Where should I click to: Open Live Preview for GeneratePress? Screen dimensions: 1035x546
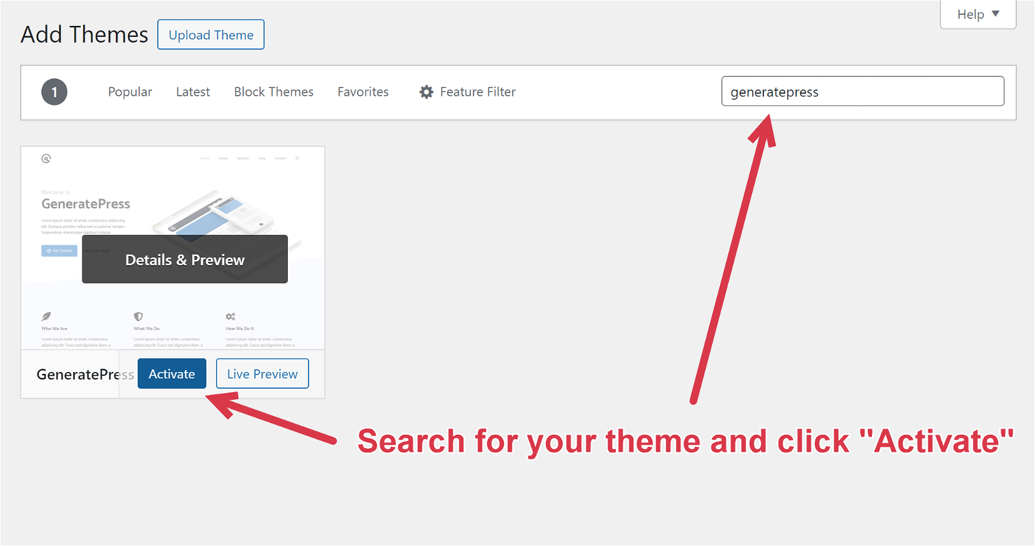262,374
